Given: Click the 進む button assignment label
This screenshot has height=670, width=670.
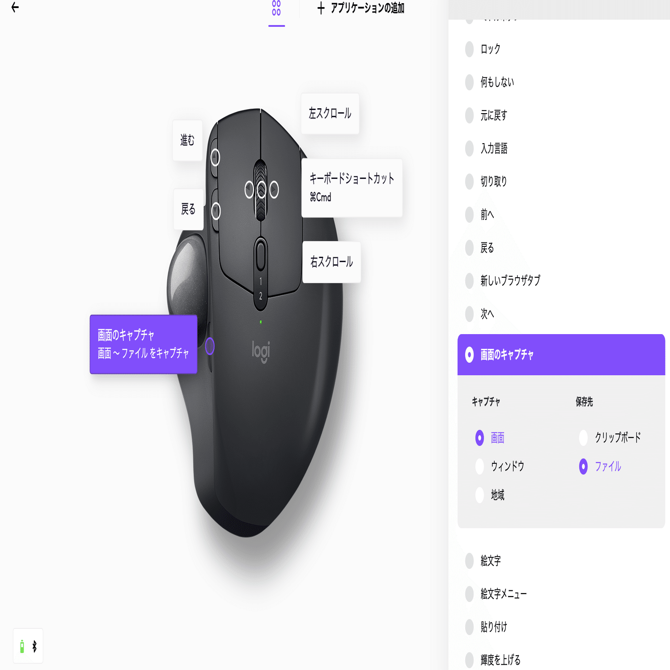Looking at the screenshot, I should click(x=187, y=140).
